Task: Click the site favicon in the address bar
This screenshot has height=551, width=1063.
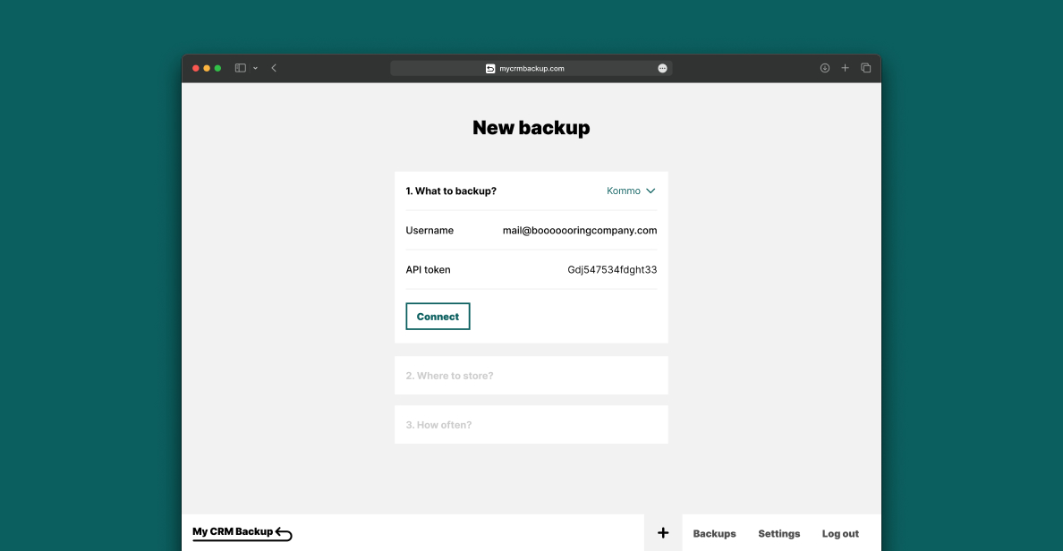Action: [490, 68]
